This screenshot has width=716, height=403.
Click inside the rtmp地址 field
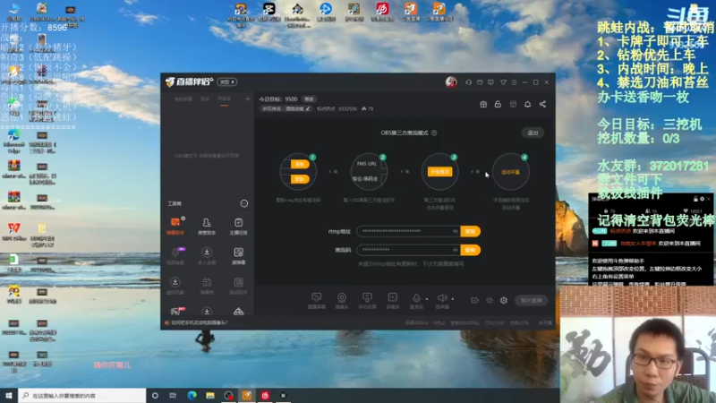pos(408,231)
